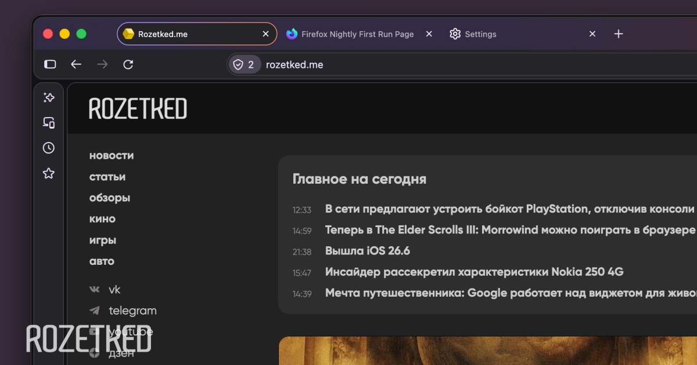Click the yellow minimize window button

64,34
